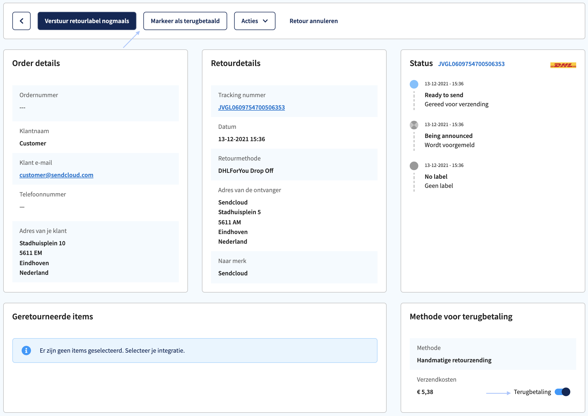Click the Adres van de ontvanger label
Viewport: 588px width, 416px height.
(x=249, y=190)
